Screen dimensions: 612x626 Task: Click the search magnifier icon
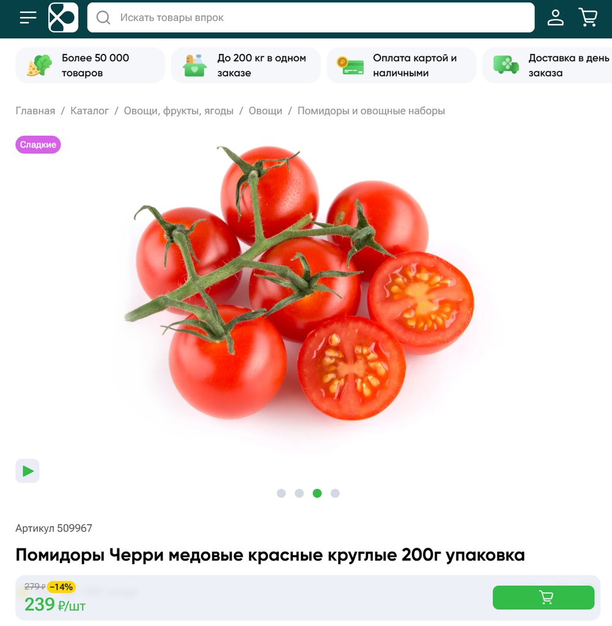pos(103,18)
